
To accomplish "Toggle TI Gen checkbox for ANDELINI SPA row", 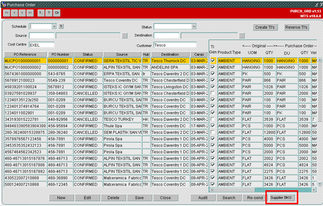I will click(213, 67).
